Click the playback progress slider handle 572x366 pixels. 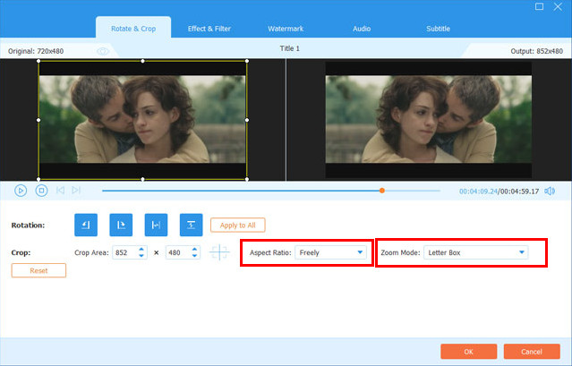tap(382, 190)
